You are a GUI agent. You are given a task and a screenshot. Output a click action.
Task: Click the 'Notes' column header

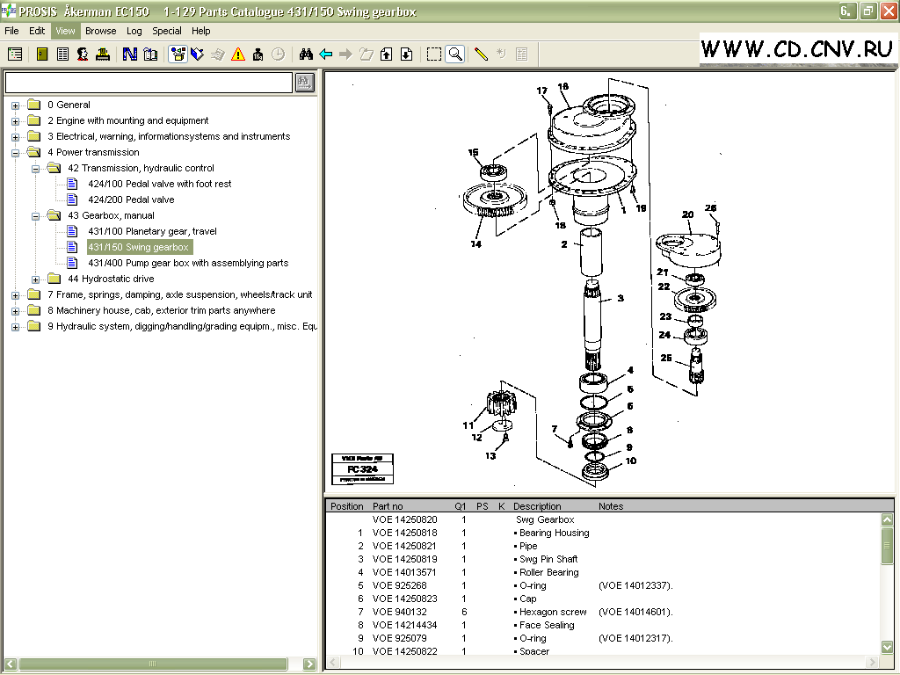(611, 506)
